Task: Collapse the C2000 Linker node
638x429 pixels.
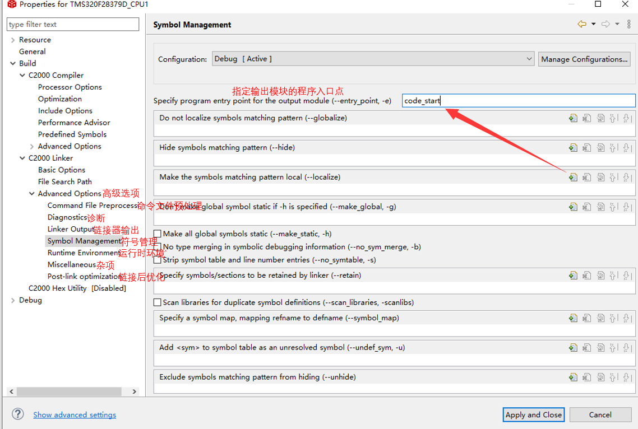Action: coord(22,158)
